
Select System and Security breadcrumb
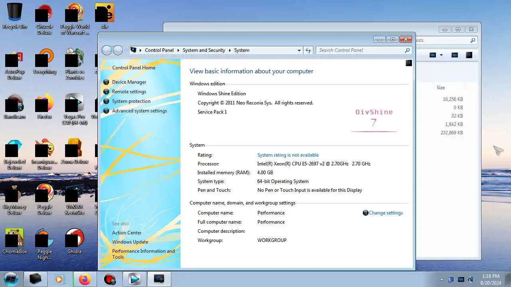[x=204, y=50]
